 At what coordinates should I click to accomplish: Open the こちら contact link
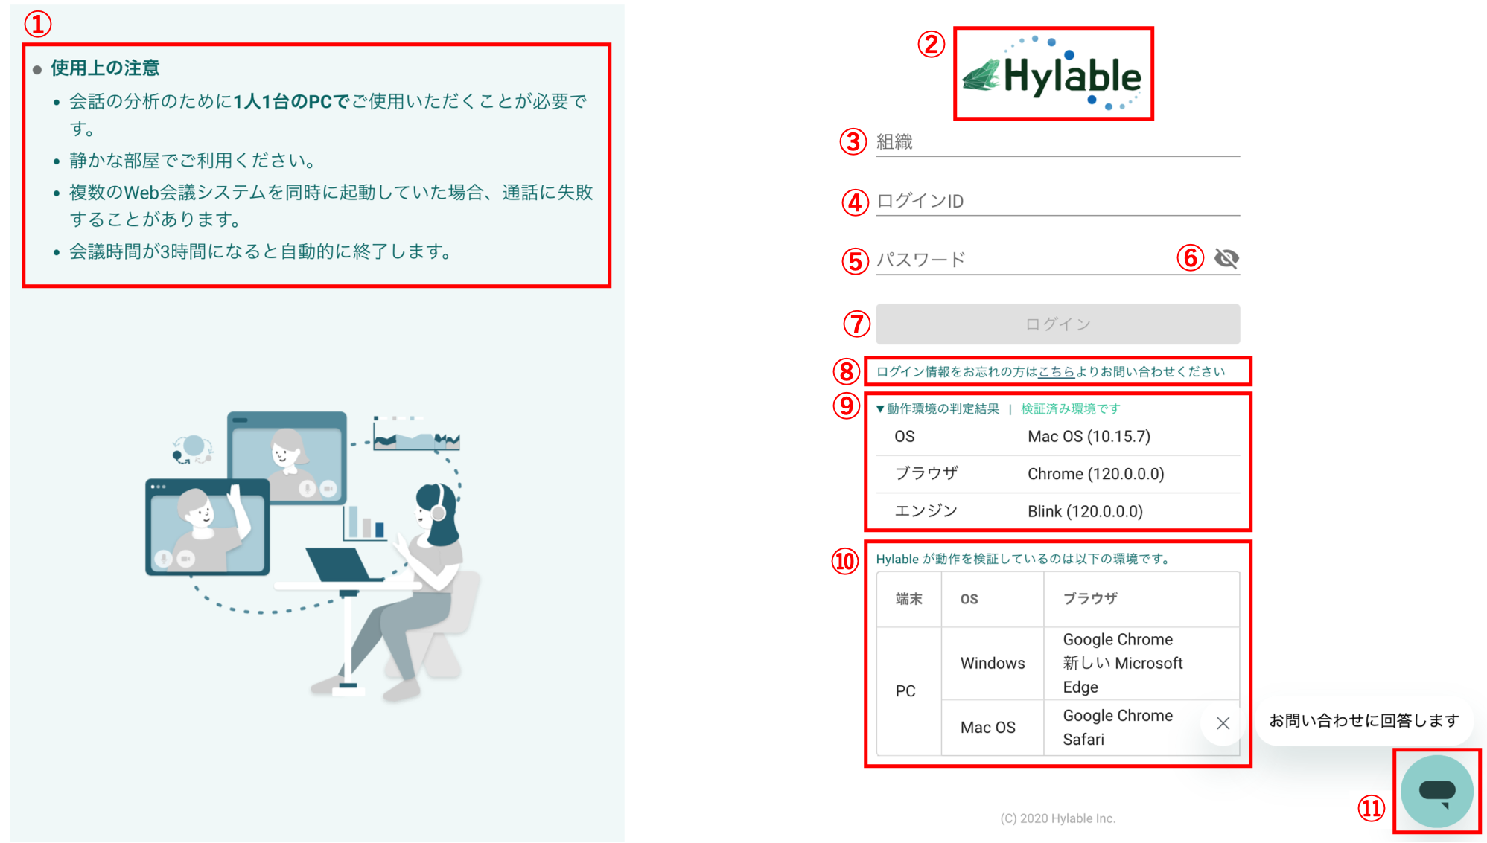[x=1056, y=372]
